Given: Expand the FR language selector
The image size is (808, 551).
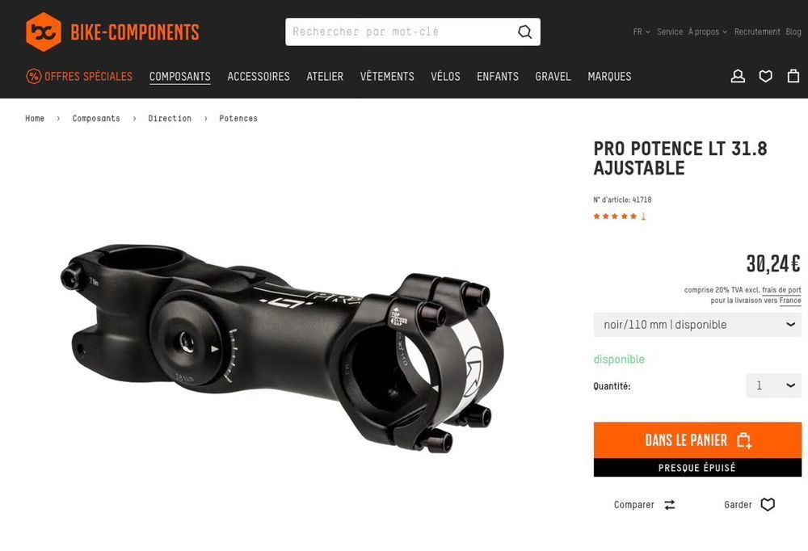Looking at the screenshot, I should 642,32.
